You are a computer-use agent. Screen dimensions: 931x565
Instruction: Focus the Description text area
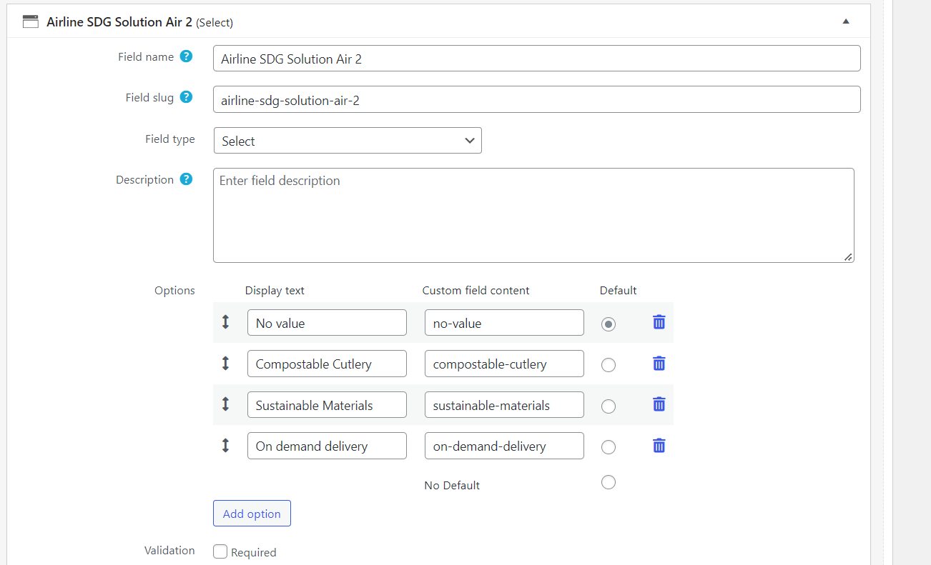533,215
